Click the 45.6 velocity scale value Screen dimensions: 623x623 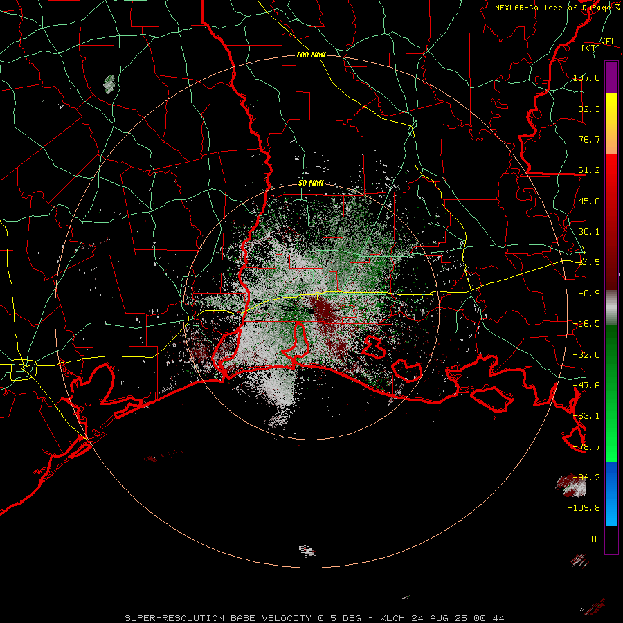[589, 201]
